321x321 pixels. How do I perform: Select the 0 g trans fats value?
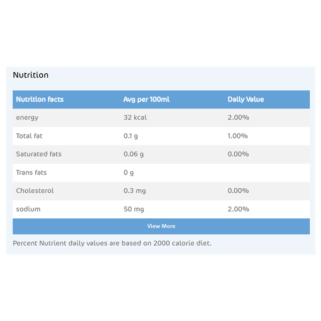point(128,173)
